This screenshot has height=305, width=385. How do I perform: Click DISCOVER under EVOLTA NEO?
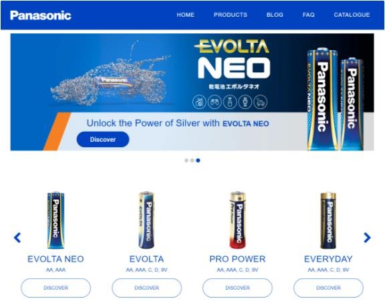point(55,288)
